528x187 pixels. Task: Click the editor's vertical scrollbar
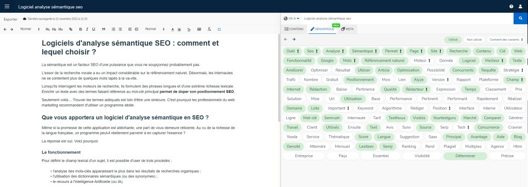pos(279,77)
